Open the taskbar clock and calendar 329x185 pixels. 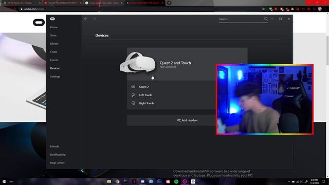(x=315, y=181)
